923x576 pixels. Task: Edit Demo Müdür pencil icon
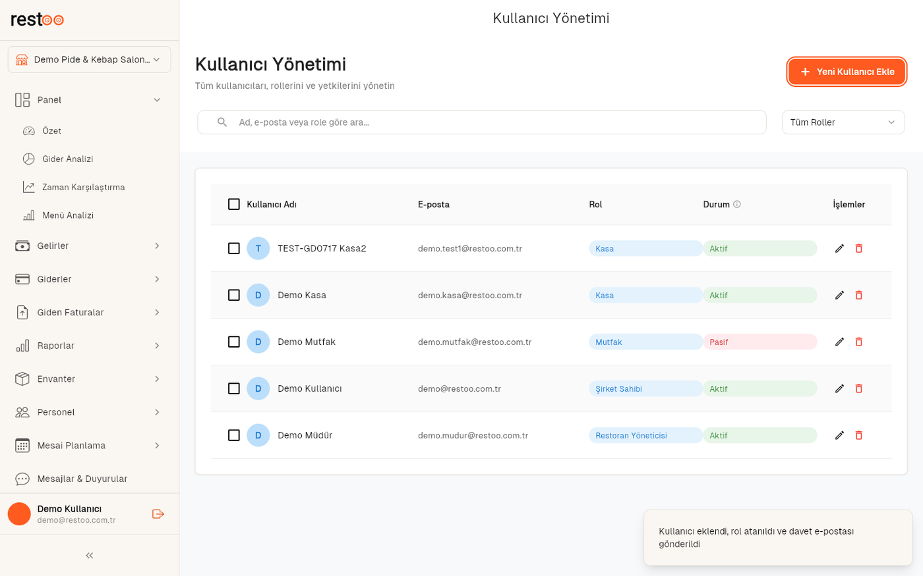[x=839, y=435]
